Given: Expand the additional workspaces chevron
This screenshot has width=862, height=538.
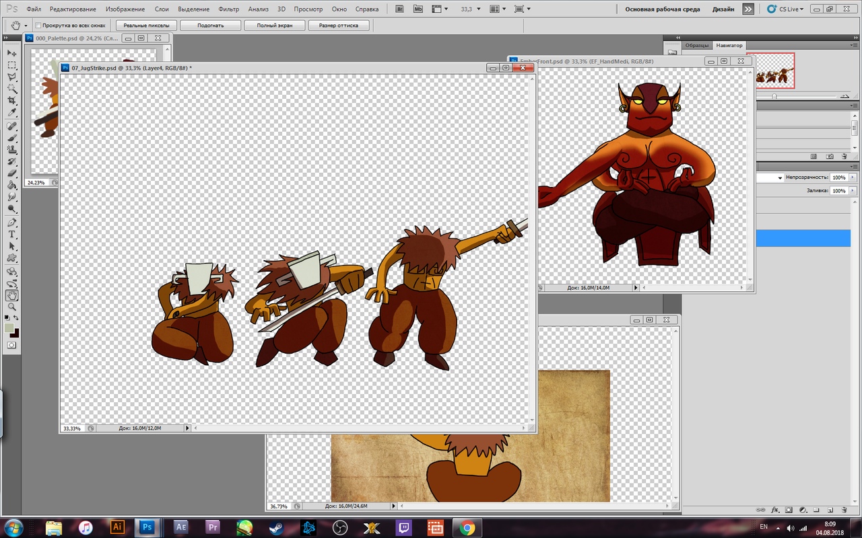Looking at the screenshot, I should click(x=748, y=9).
